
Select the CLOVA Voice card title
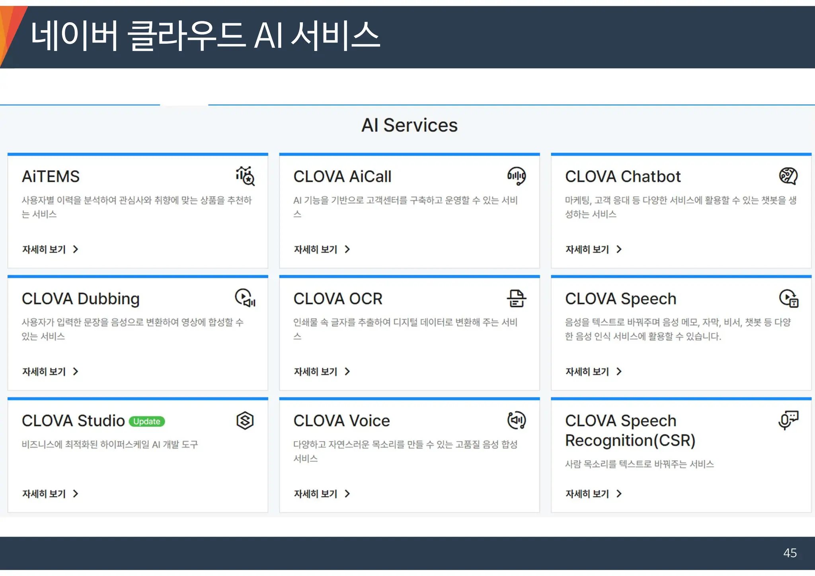pos(341,421)
